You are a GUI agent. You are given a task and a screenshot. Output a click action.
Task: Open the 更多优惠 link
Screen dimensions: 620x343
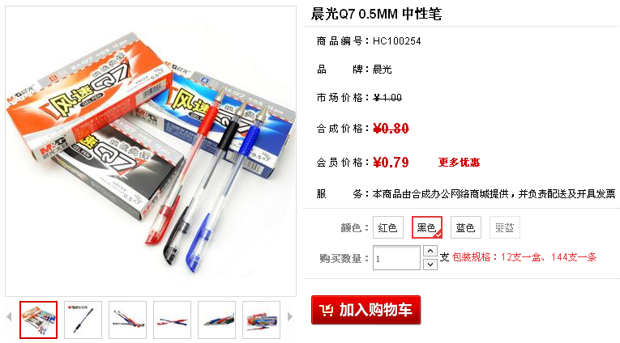(459, 163)
